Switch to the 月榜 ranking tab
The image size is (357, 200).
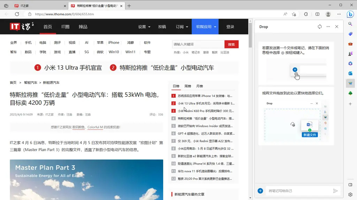tap(199, 86)
